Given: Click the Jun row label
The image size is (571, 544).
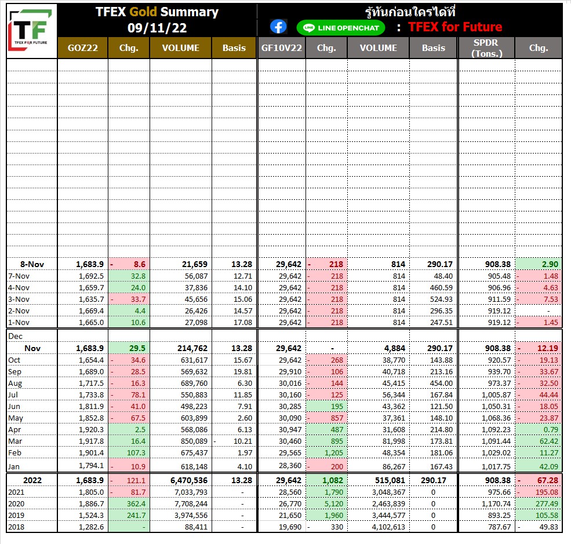Looking at the screenshot, I should coord(14,407).
